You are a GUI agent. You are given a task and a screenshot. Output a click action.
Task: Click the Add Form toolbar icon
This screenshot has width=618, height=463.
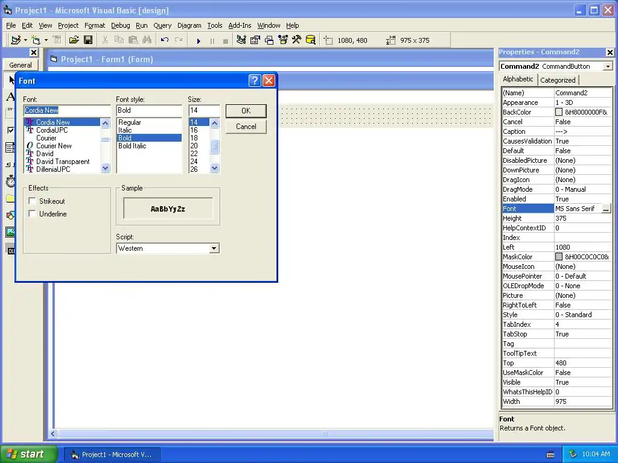coord(36,40)
